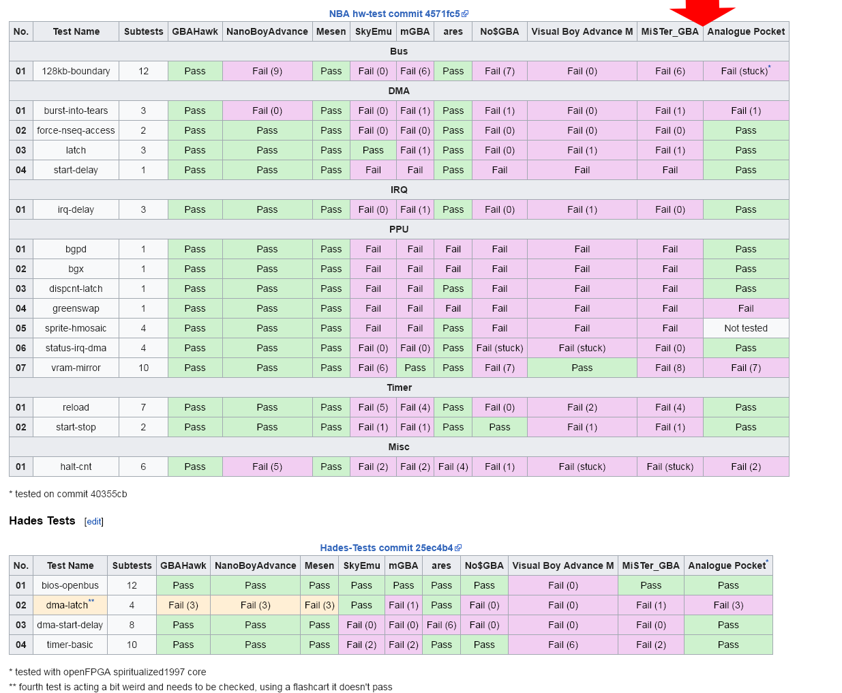Select 'Fail (8)' in the vram-mirror row
842x693 pixels.
coord(670,368)
